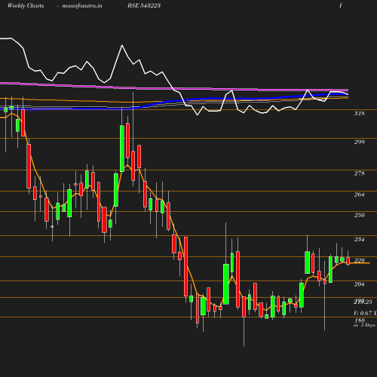The height and width of the screenshot is (377, 377).
Task: Click the 'V: 0.67 X' volume text
Action: click(365, 313)
